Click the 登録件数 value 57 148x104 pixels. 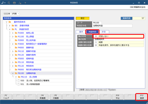click(x=139, y=18)
